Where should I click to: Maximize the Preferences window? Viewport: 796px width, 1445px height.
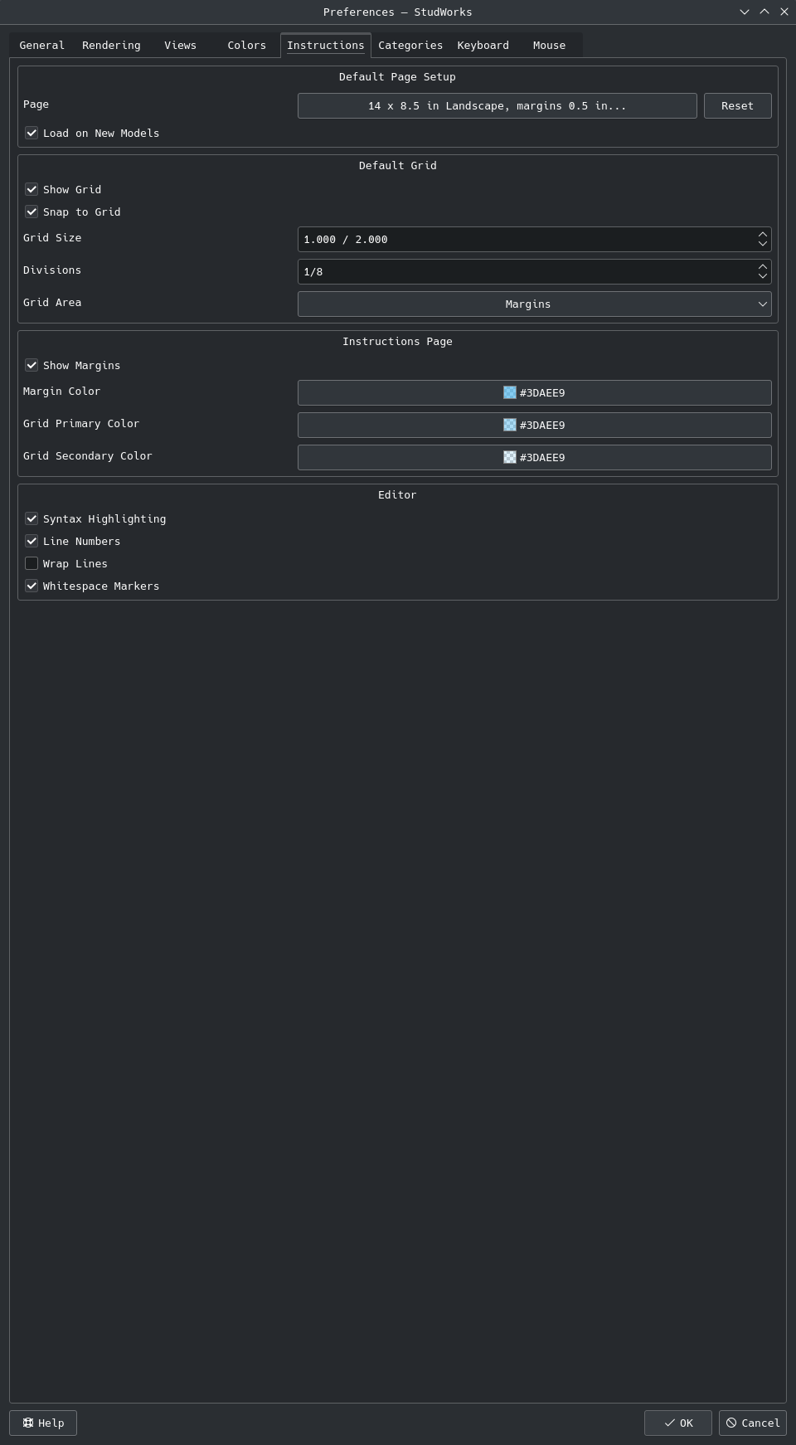coord(764,12)
